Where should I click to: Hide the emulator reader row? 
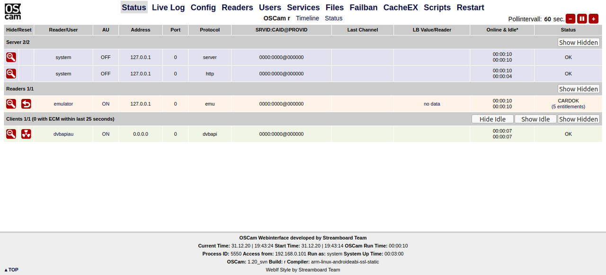tap(11, 104)
